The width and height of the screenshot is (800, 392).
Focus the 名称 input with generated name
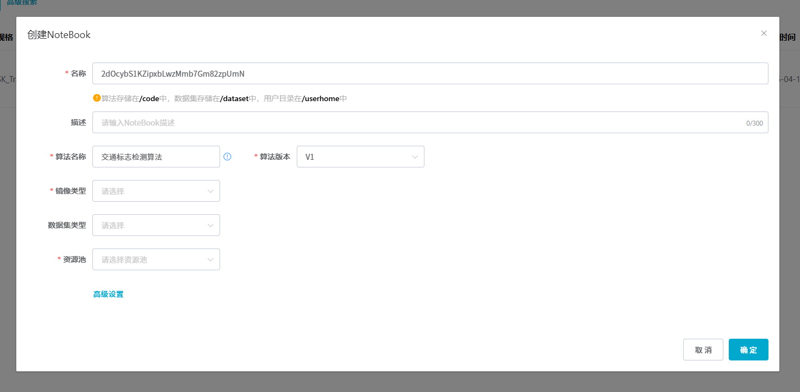pos(429,73)
